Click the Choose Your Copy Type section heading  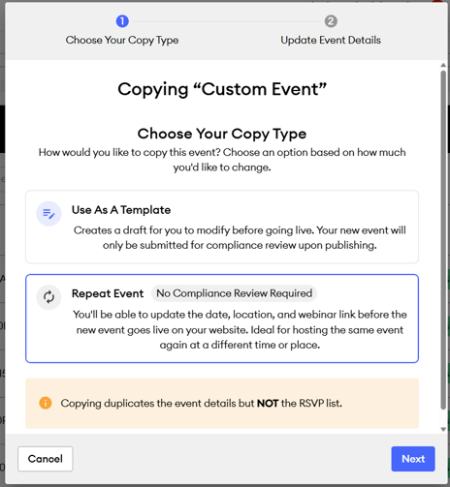coord(222,134)
